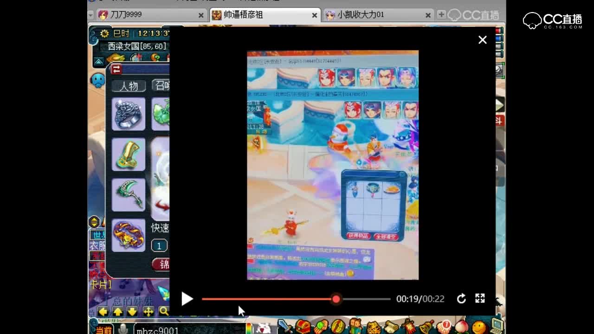Click inventory page number 1 button
The image size is (594, 334).
(159, 246)
